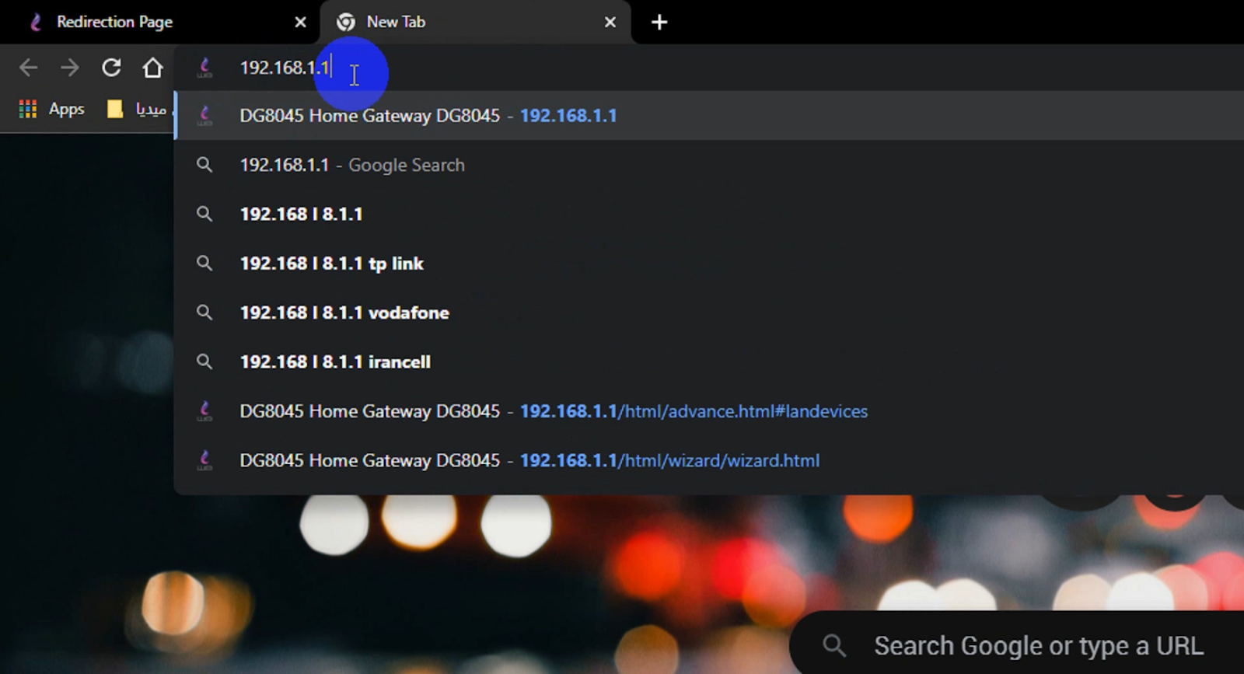The width and height of the screenshot is (1244, 674).
Task: Click the forward navigation arrow
Action: pos(70,68)
